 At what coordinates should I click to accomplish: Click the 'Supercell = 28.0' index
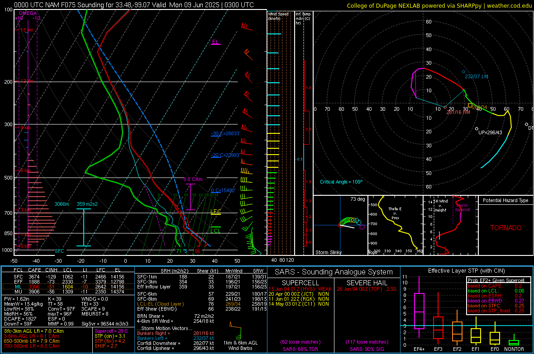click(111, 331)
